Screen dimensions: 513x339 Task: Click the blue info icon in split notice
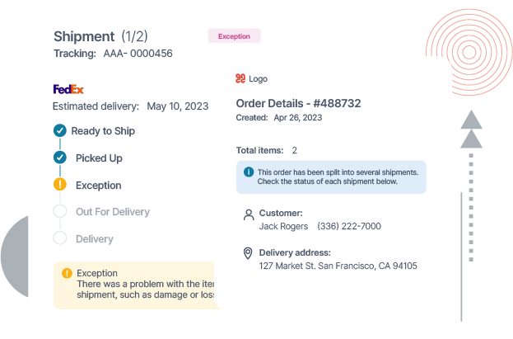click(249, 172)
